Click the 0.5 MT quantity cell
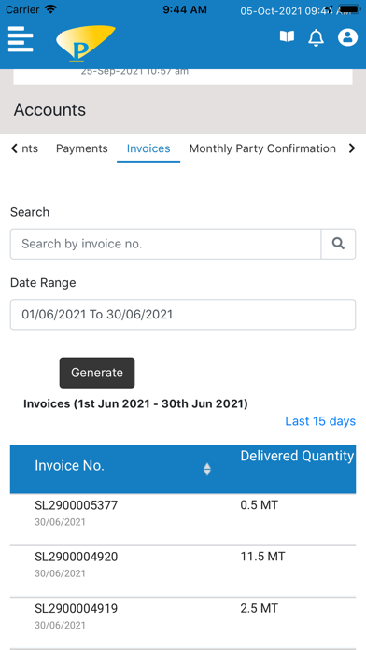 pos(259,505)
